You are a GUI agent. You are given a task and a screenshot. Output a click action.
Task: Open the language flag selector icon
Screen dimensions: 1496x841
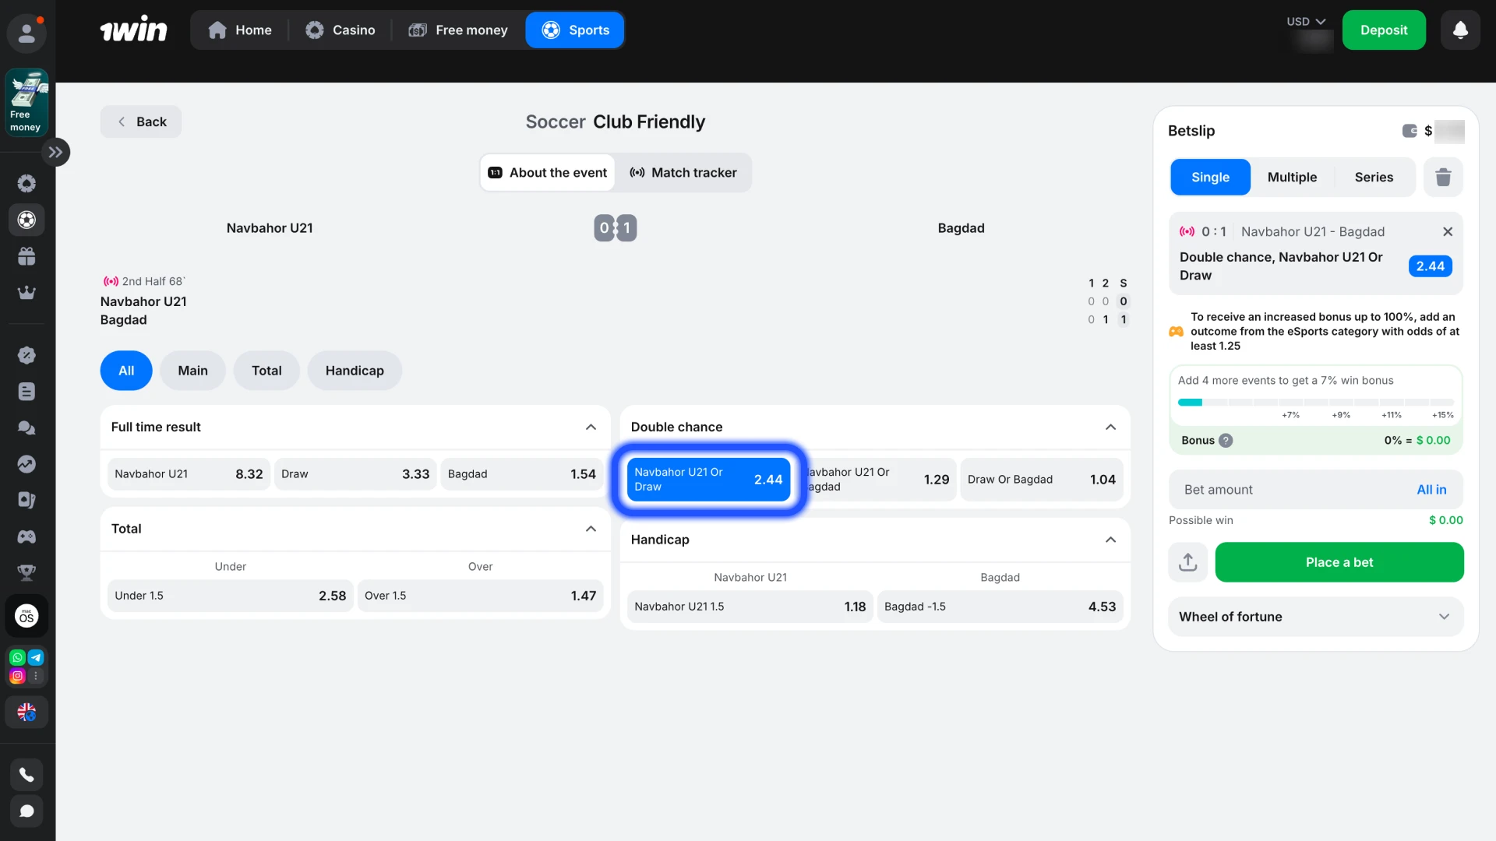tap(26, 713)
